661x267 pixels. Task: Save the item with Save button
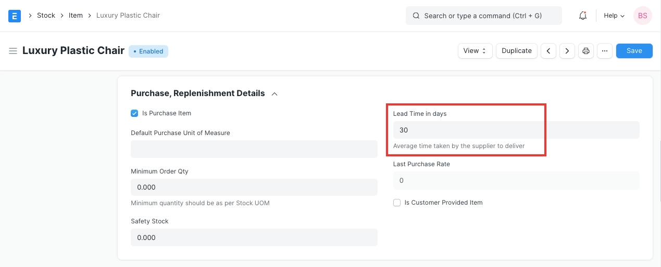tap(634, 51)
